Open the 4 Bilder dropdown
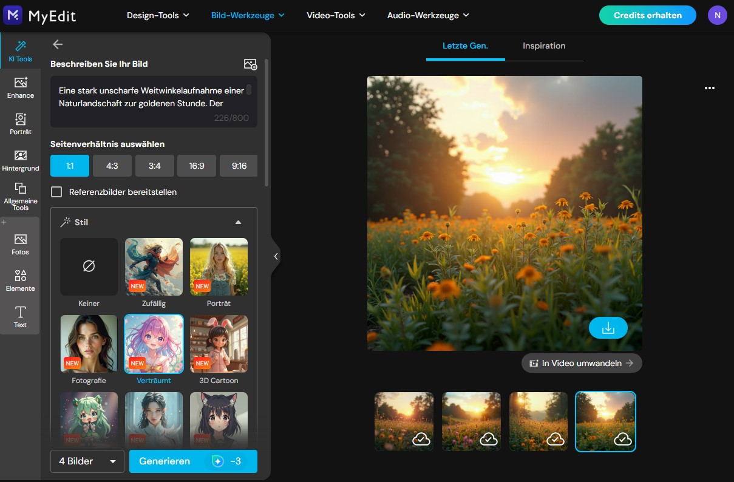Screen dimensions: 734x482 (87, 461)
